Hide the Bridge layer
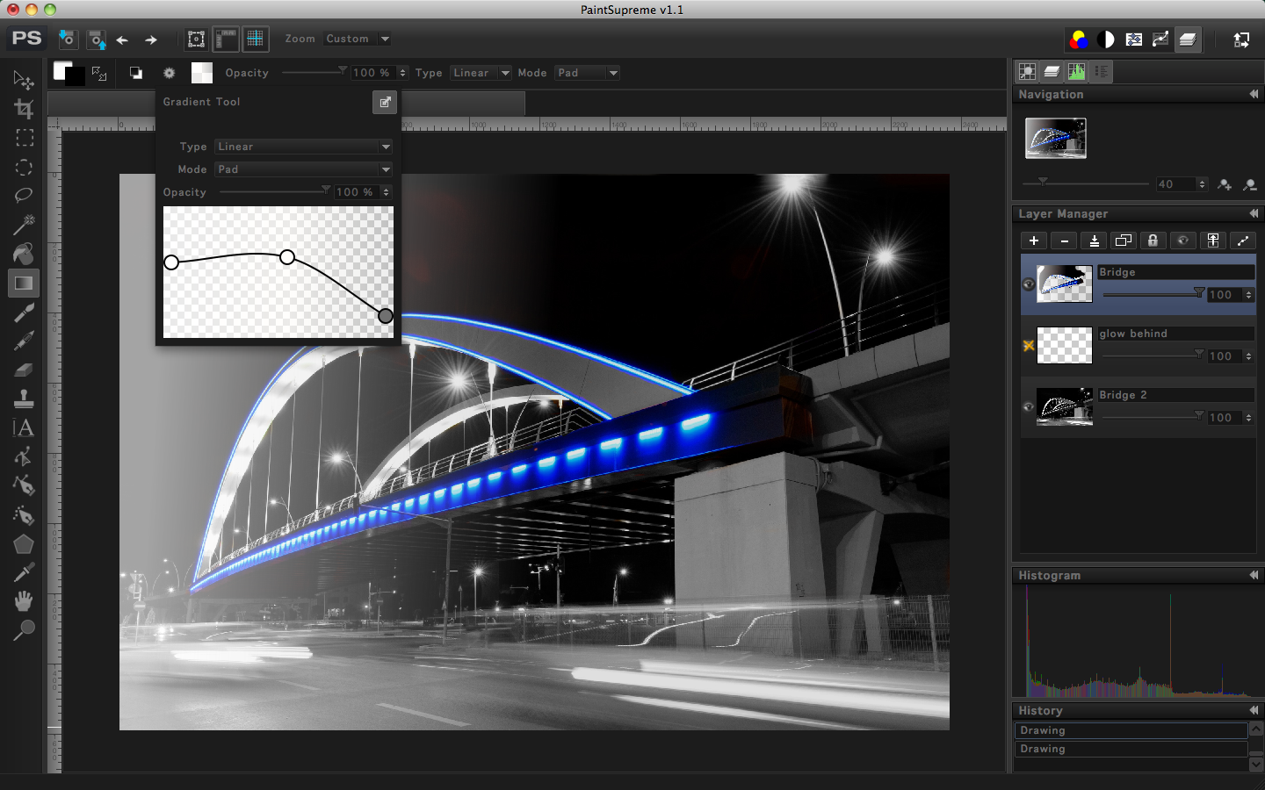 (1028, 284)
